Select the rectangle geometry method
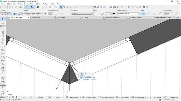The width and height of the screenshot is (181, 101). pyautogui.click(x=56, y=14)
